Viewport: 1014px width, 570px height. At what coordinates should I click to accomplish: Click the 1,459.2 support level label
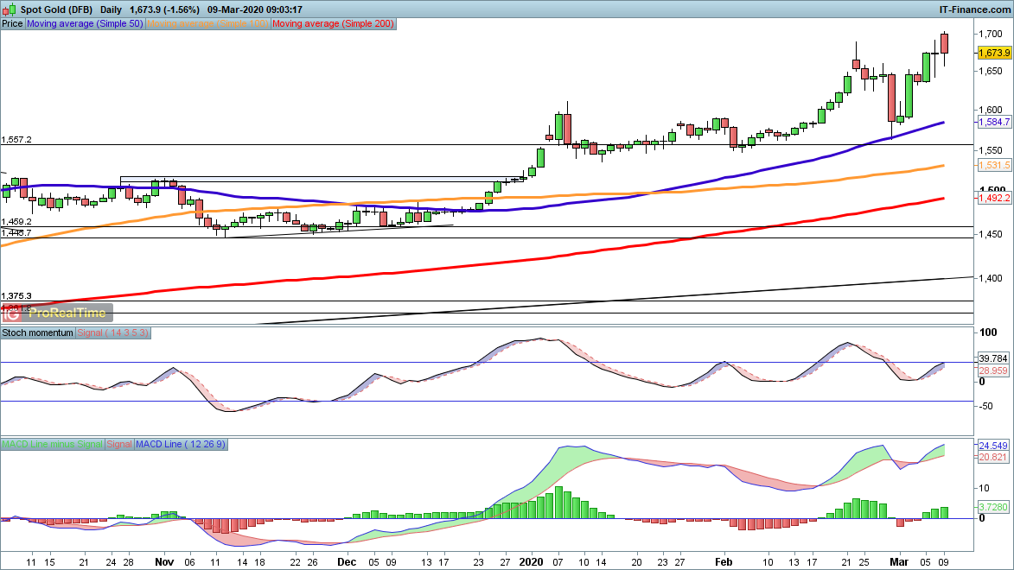click(x=16, y=222)
